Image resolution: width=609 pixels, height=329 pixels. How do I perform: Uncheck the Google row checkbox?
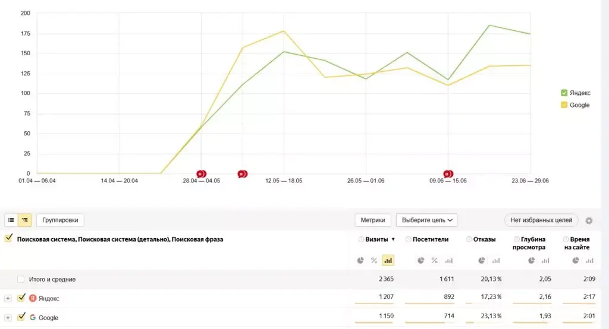coord(21,317)
